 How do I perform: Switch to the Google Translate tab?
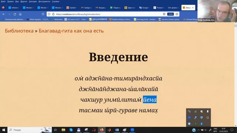pos(144,7)
